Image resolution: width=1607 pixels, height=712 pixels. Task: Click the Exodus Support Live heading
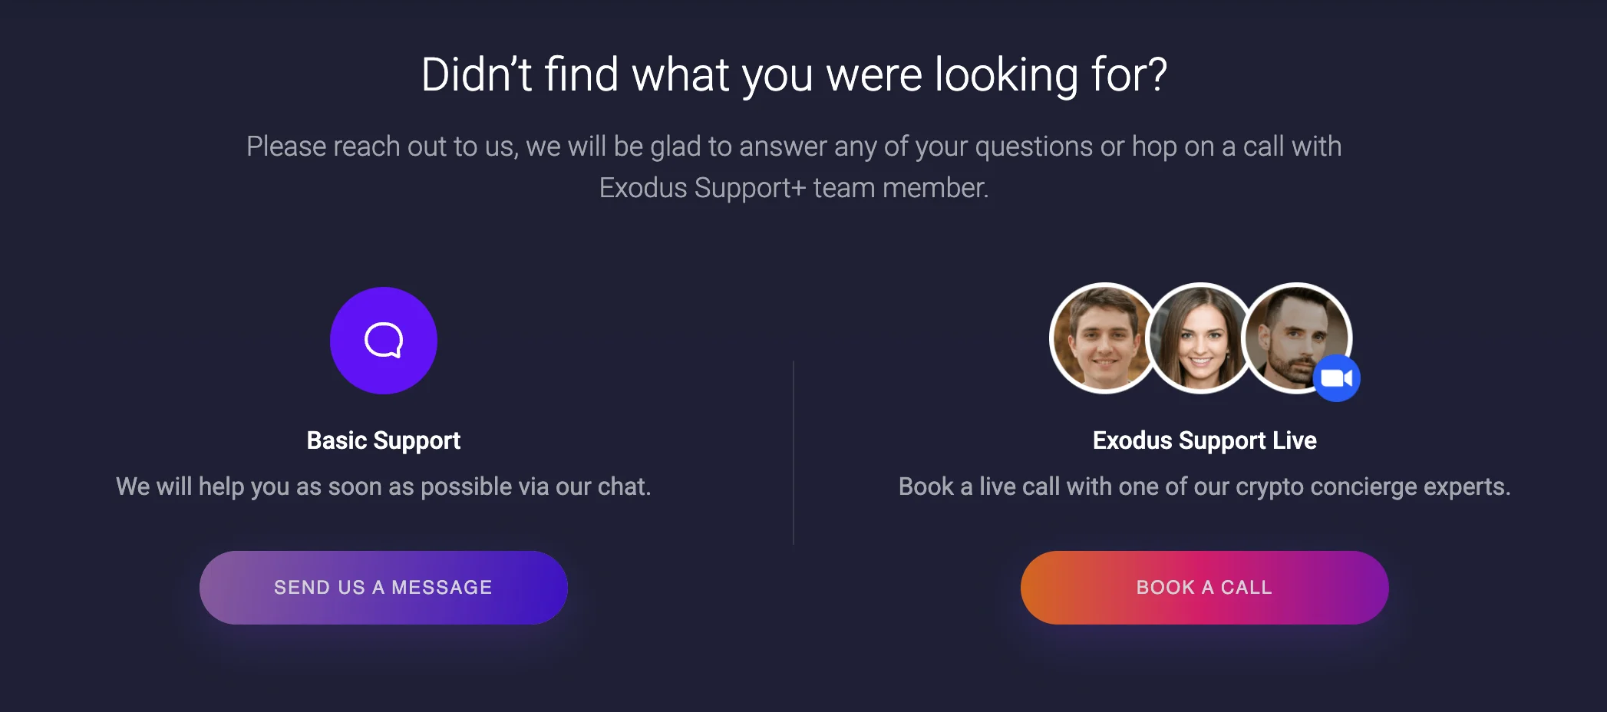[x=1204, y=440]
